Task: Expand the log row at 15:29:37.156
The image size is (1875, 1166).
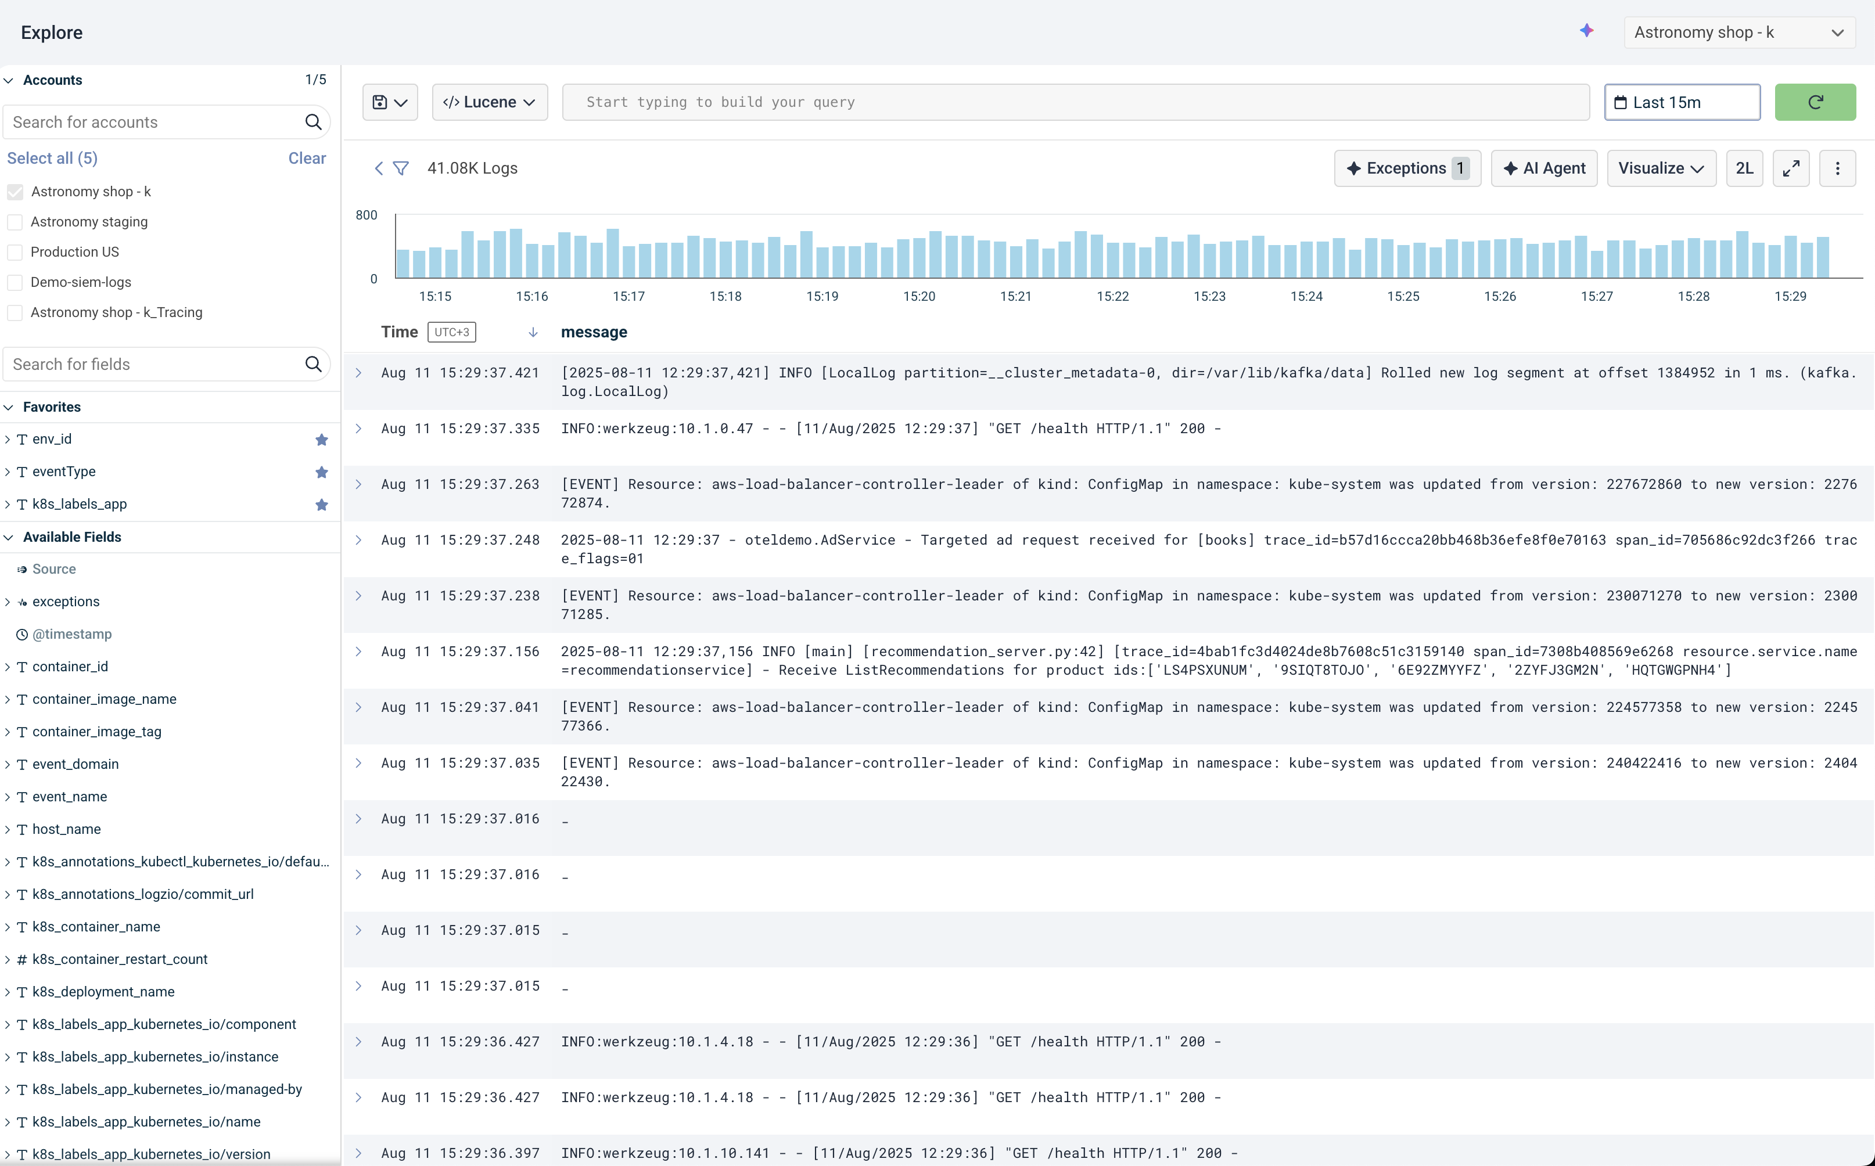Action: click(358, 652)
